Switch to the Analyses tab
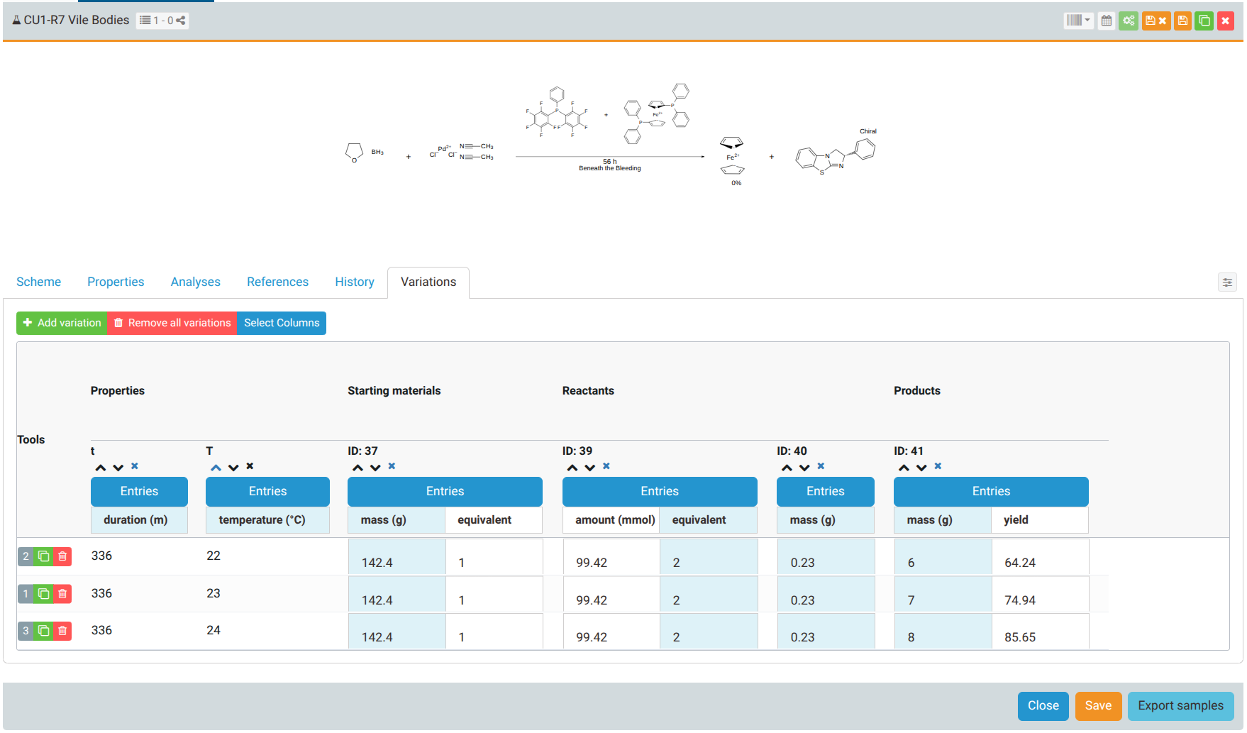 tap(195, 282)
